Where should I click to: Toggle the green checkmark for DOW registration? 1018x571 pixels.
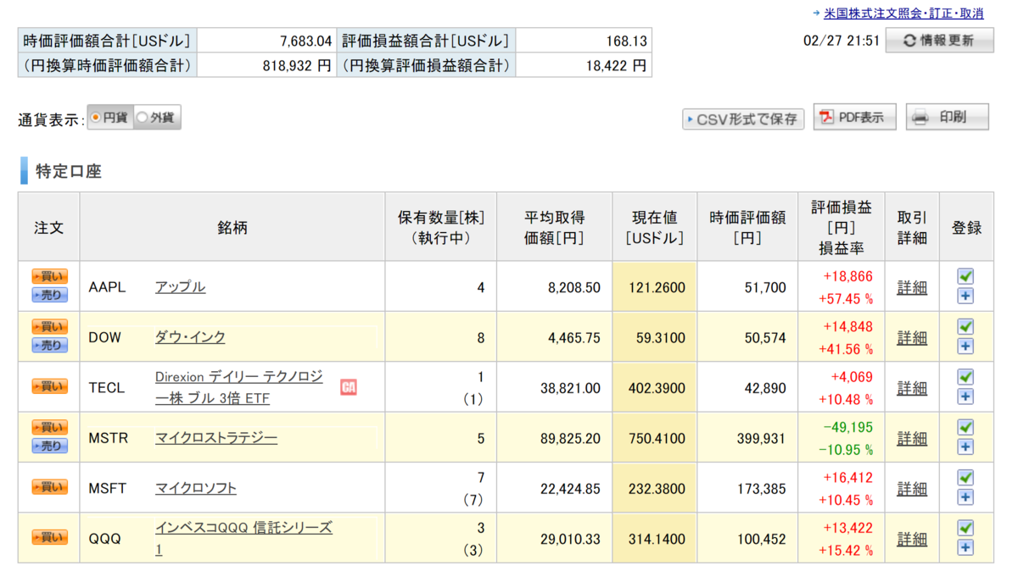tap(965, 326)
